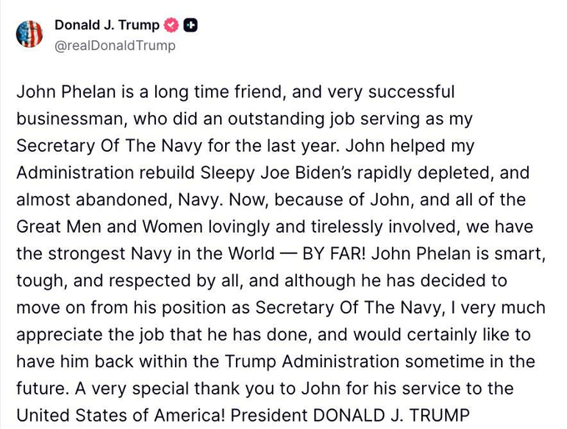Click the opening words "John Phelan is a long time friend"
The image size is (567, 429).
pos(123,91)
